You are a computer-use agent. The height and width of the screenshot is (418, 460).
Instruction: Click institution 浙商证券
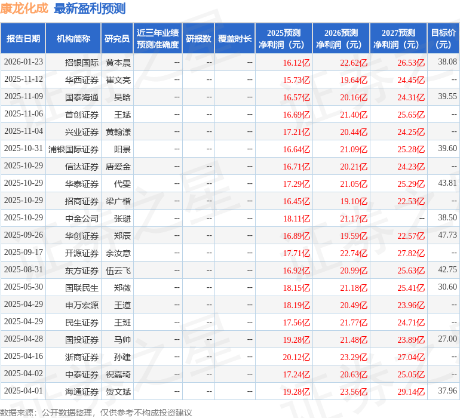coord(82,357)
